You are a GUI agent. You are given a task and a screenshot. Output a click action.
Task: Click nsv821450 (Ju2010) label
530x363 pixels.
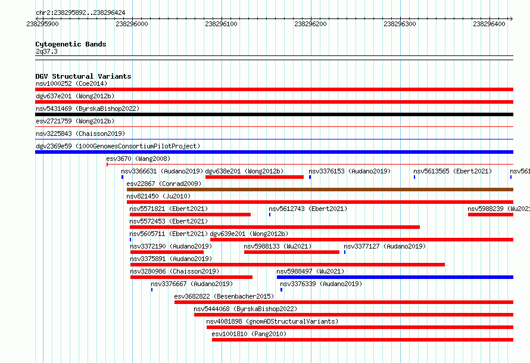coord(158,196)
